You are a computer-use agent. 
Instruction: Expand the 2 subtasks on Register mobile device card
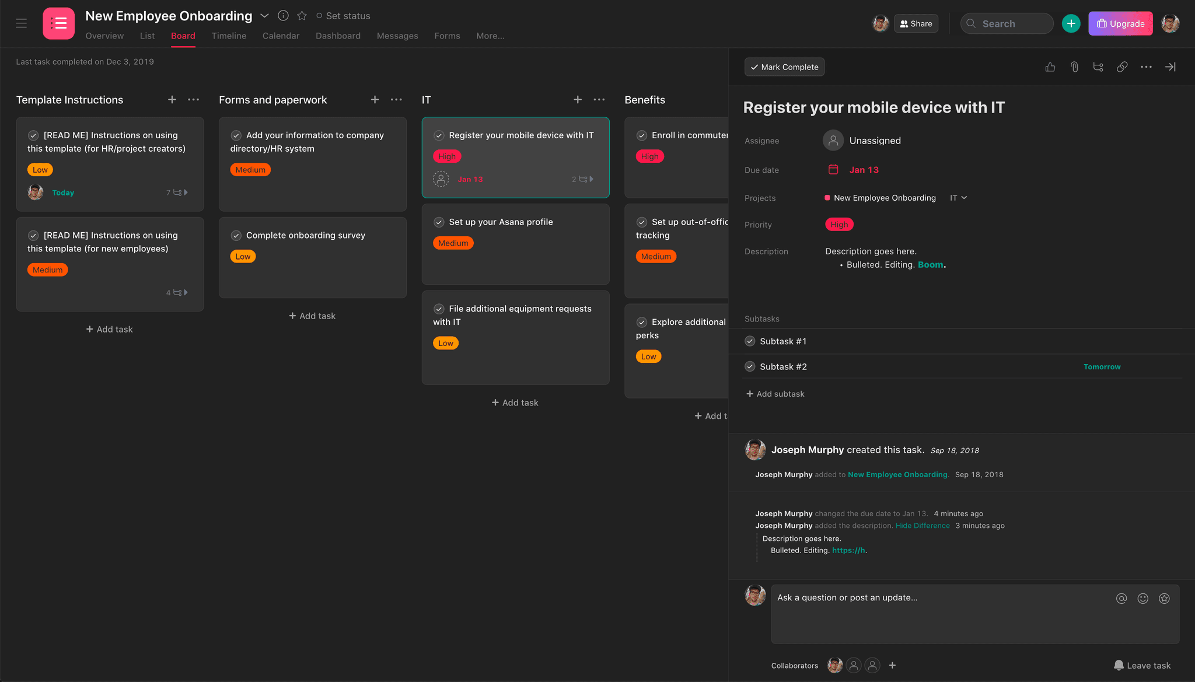tap(582, 179)
